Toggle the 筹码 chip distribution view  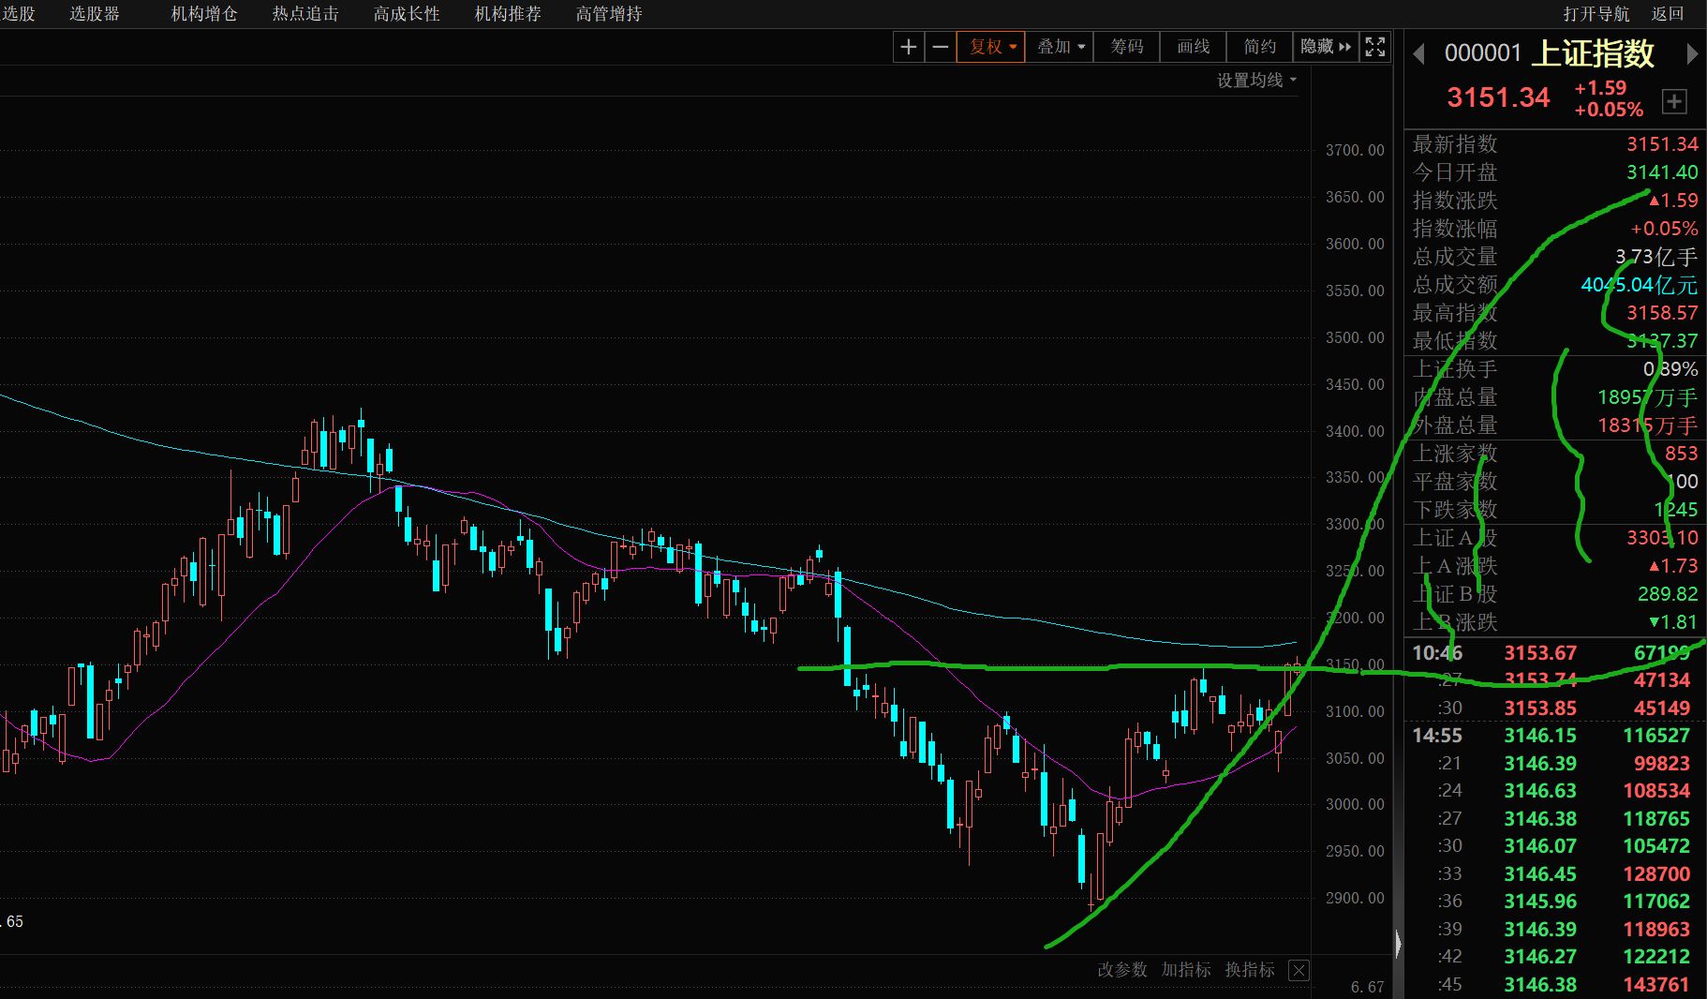click(x=1127, y=47)
